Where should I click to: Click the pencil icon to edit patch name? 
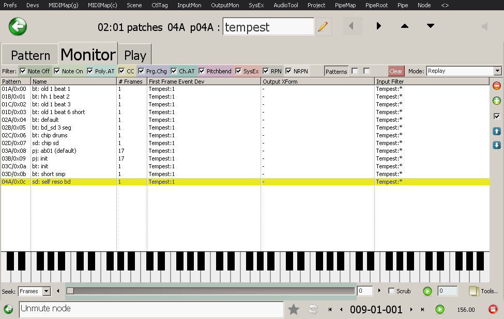click(x=323, y=26)
